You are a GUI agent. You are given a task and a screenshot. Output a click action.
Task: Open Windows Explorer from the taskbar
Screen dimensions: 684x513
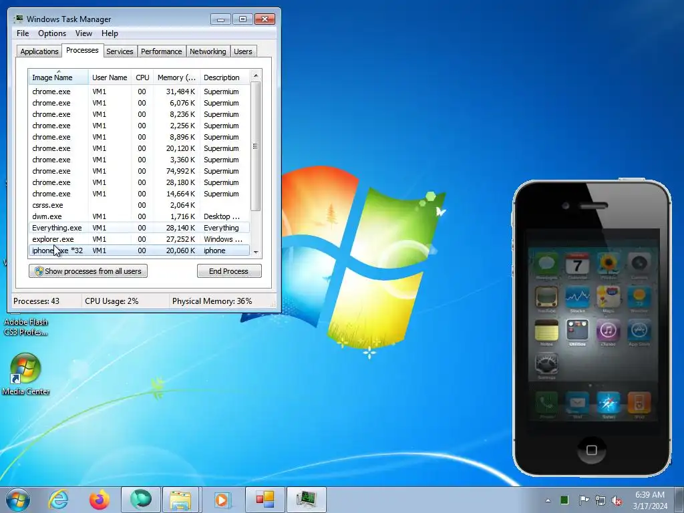pos(180,500)
